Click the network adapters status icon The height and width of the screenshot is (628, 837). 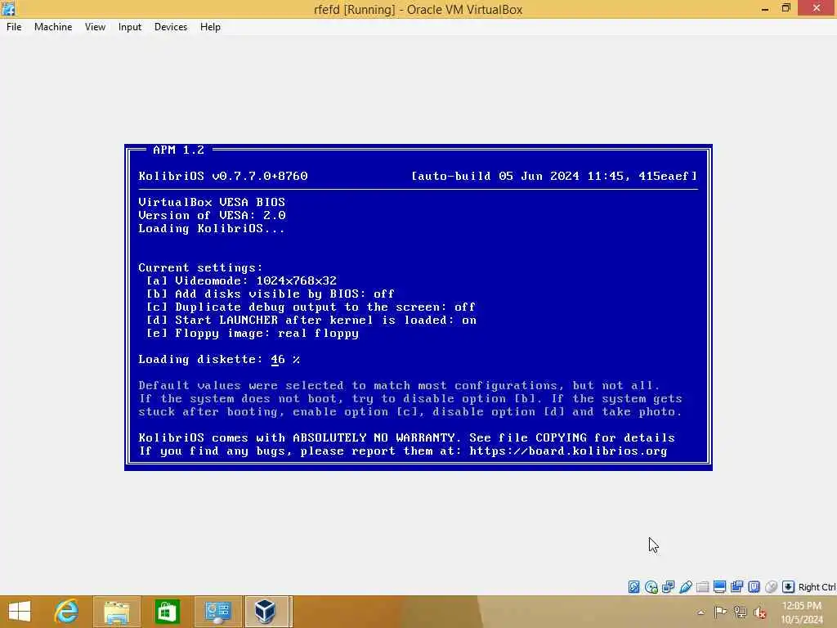coord(668,587)
